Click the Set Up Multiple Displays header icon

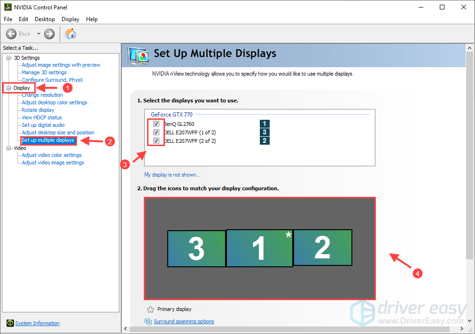pos(139,56)
